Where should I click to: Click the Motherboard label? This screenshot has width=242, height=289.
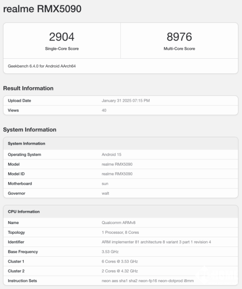(20, 184)
